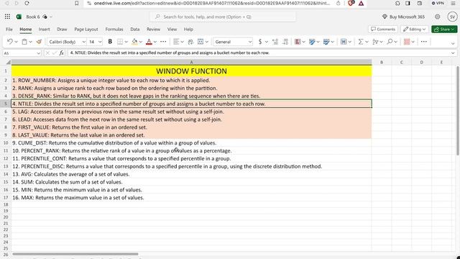Click the AutoSum sigma icon
Image resolution: width=460 pixels, height=259 pixels.
coord(361,42)
